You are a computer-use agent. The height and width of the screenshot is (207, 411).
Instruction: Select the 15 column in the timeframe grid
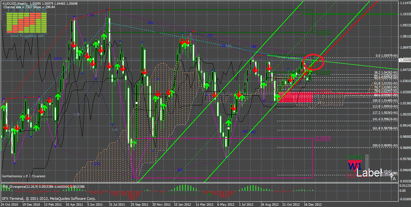21,11
